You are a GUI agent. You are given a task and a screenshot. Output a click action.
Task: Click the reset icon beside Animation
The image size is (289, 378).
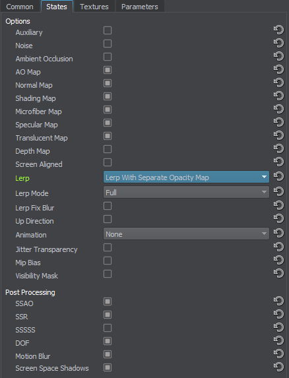pos(278,233)
